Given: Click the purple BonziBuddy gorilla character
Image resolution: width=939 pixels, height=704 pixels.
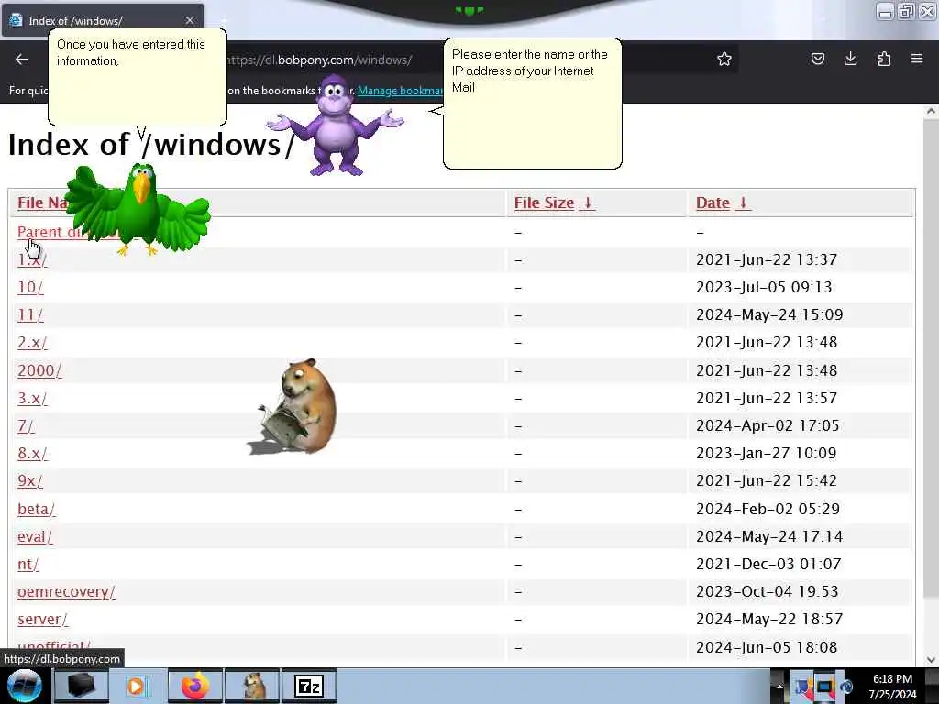Looking at the screenshot, I should pyautogui.click(x=336, y=126).
